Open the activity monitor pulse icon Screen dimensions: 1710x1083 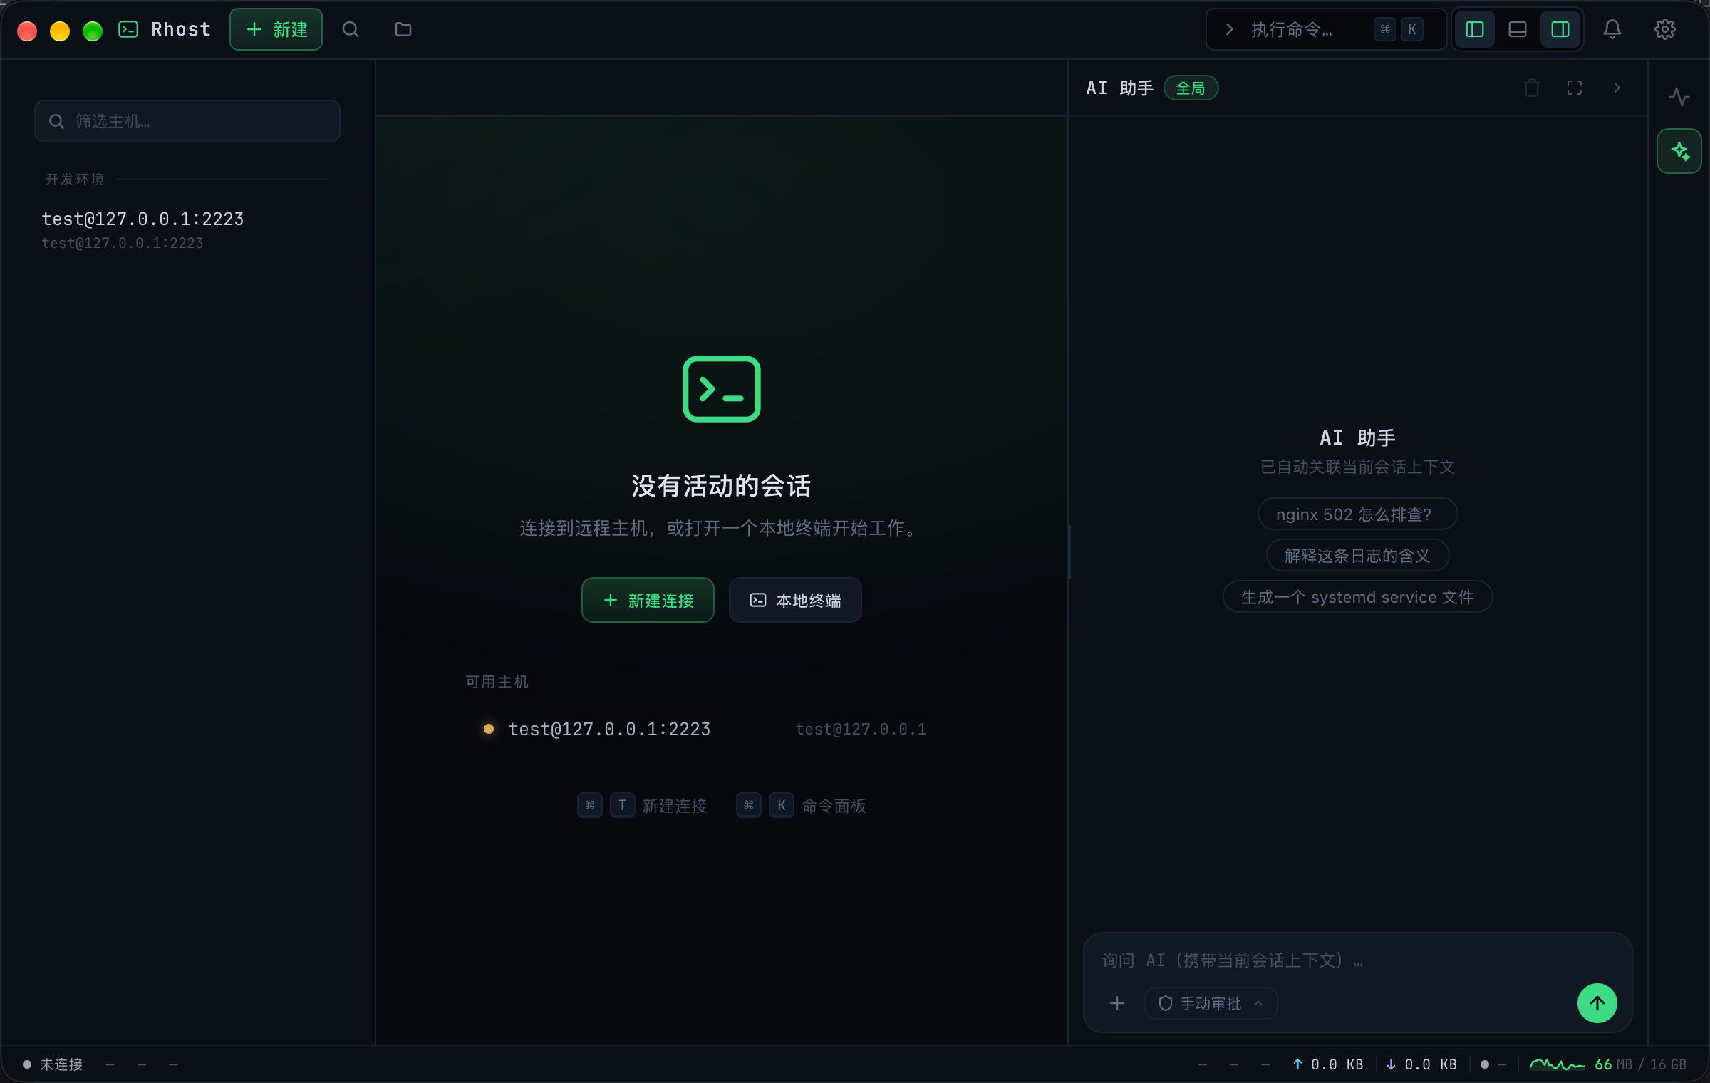tap(1679, 97)
